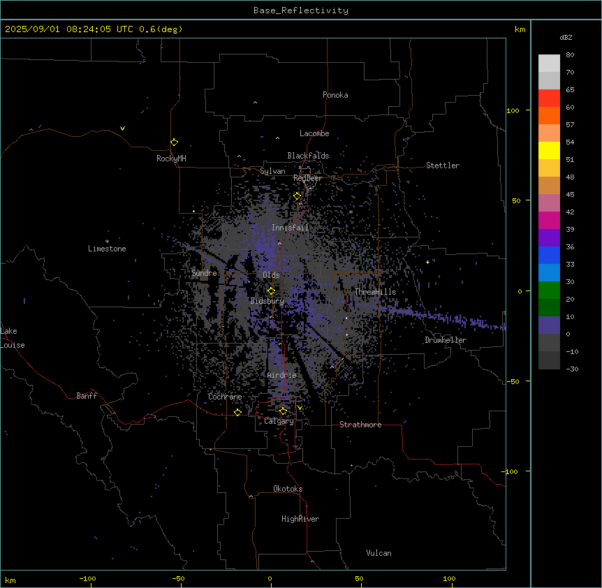Screen dimensions: 602x588
Task: Click the Vulcan label
Action: [x=379, y=553]
